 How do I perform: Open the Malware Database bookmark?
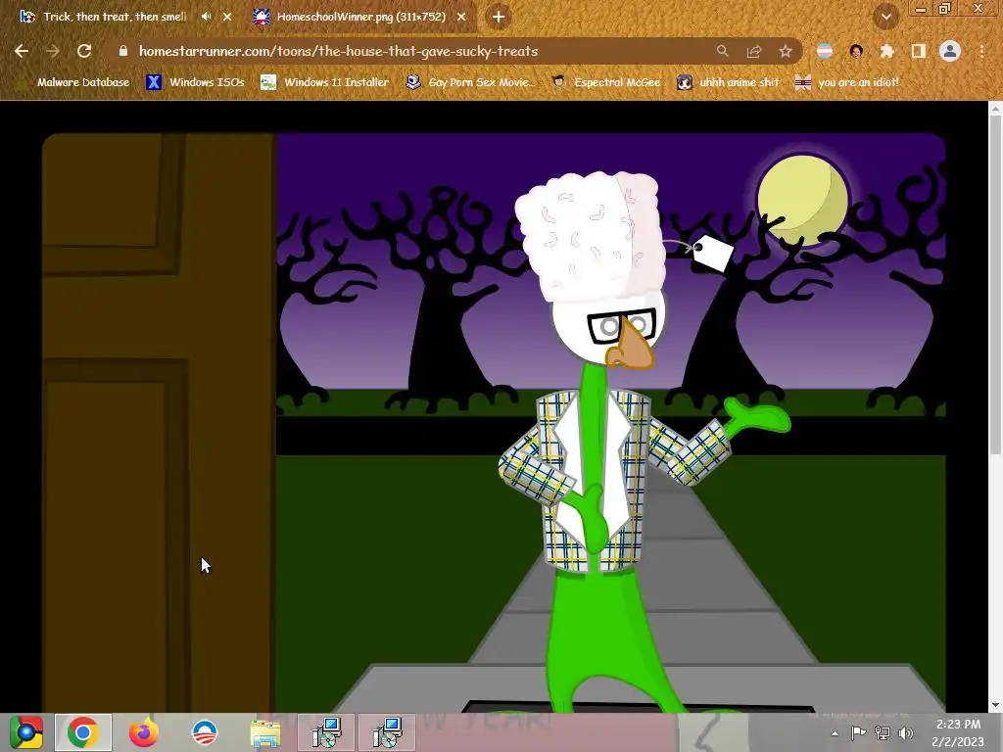(72, 82)
